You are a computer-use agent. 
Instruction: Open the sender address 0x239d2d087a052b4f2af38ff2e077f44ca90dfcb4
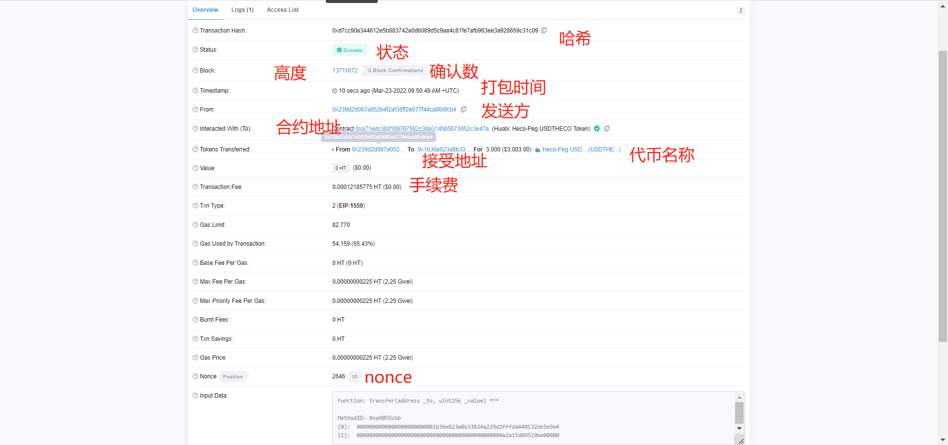click(394, 109)
